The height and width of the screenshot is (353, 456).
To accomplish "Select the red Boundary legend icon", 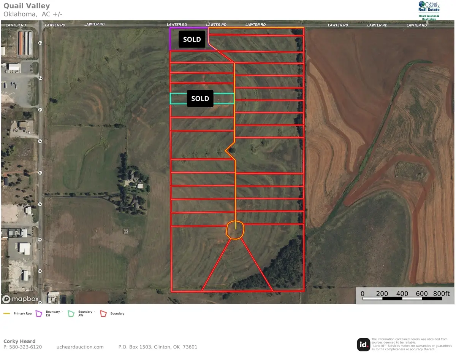I will point(103,314).
